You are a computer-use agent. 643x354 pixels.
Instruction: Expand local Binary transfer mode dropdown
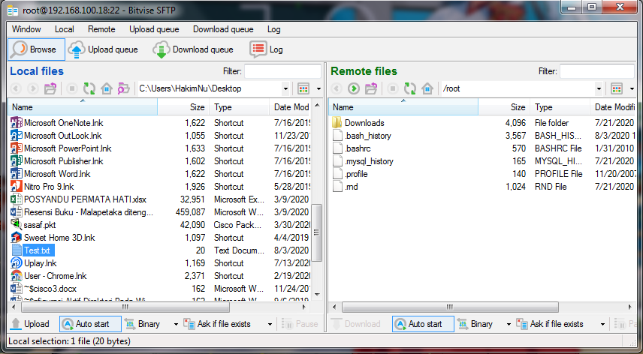click(176, 324)
